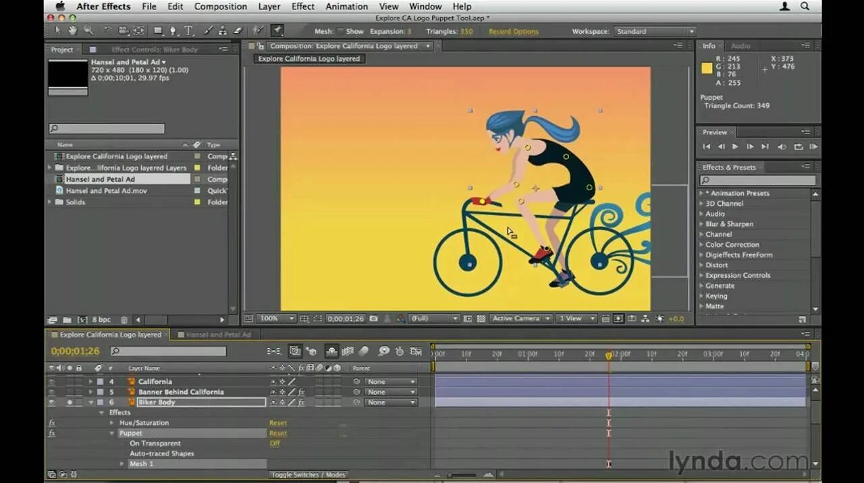Open the Workspace Standard dropdown
The width and height of the screenshot is (864, 483).
coord(653,31)
